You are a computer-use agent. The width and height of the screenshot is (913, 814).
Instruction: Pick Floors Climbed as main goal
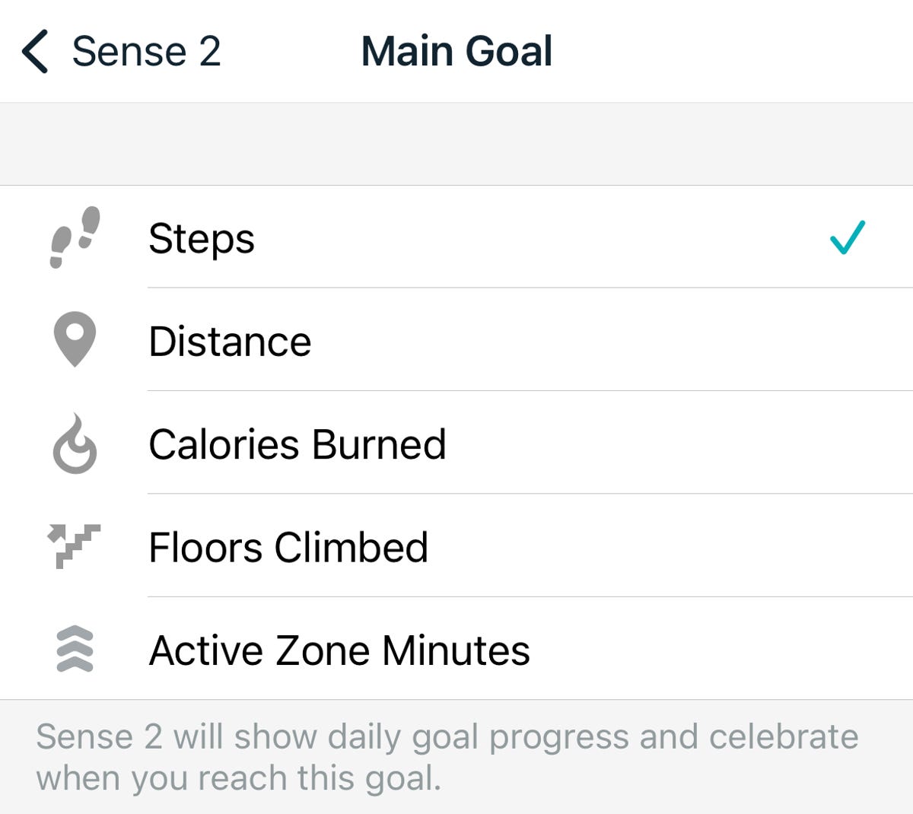pyautogui.click(x=288, y=548)
